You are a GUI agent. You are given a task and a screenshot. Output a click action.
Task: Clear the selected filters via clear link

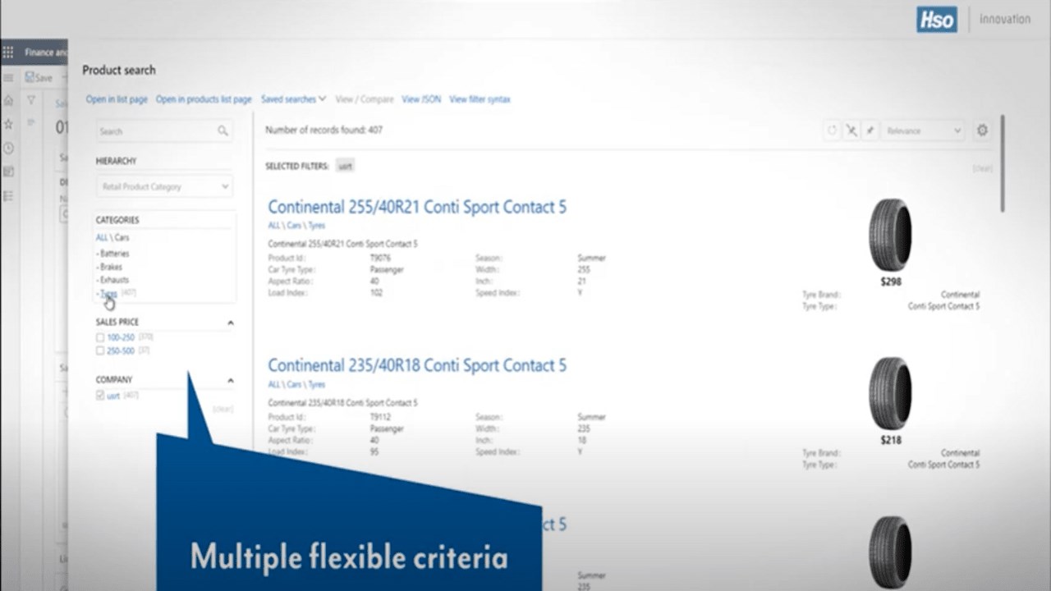coord(982,168)
